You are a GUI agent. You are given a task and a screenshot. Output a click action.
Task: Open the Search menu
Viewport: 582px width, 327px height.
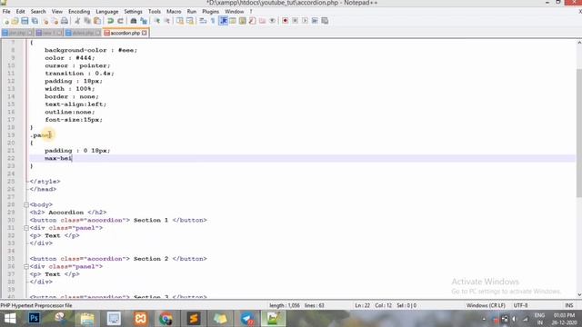point(38,12)
